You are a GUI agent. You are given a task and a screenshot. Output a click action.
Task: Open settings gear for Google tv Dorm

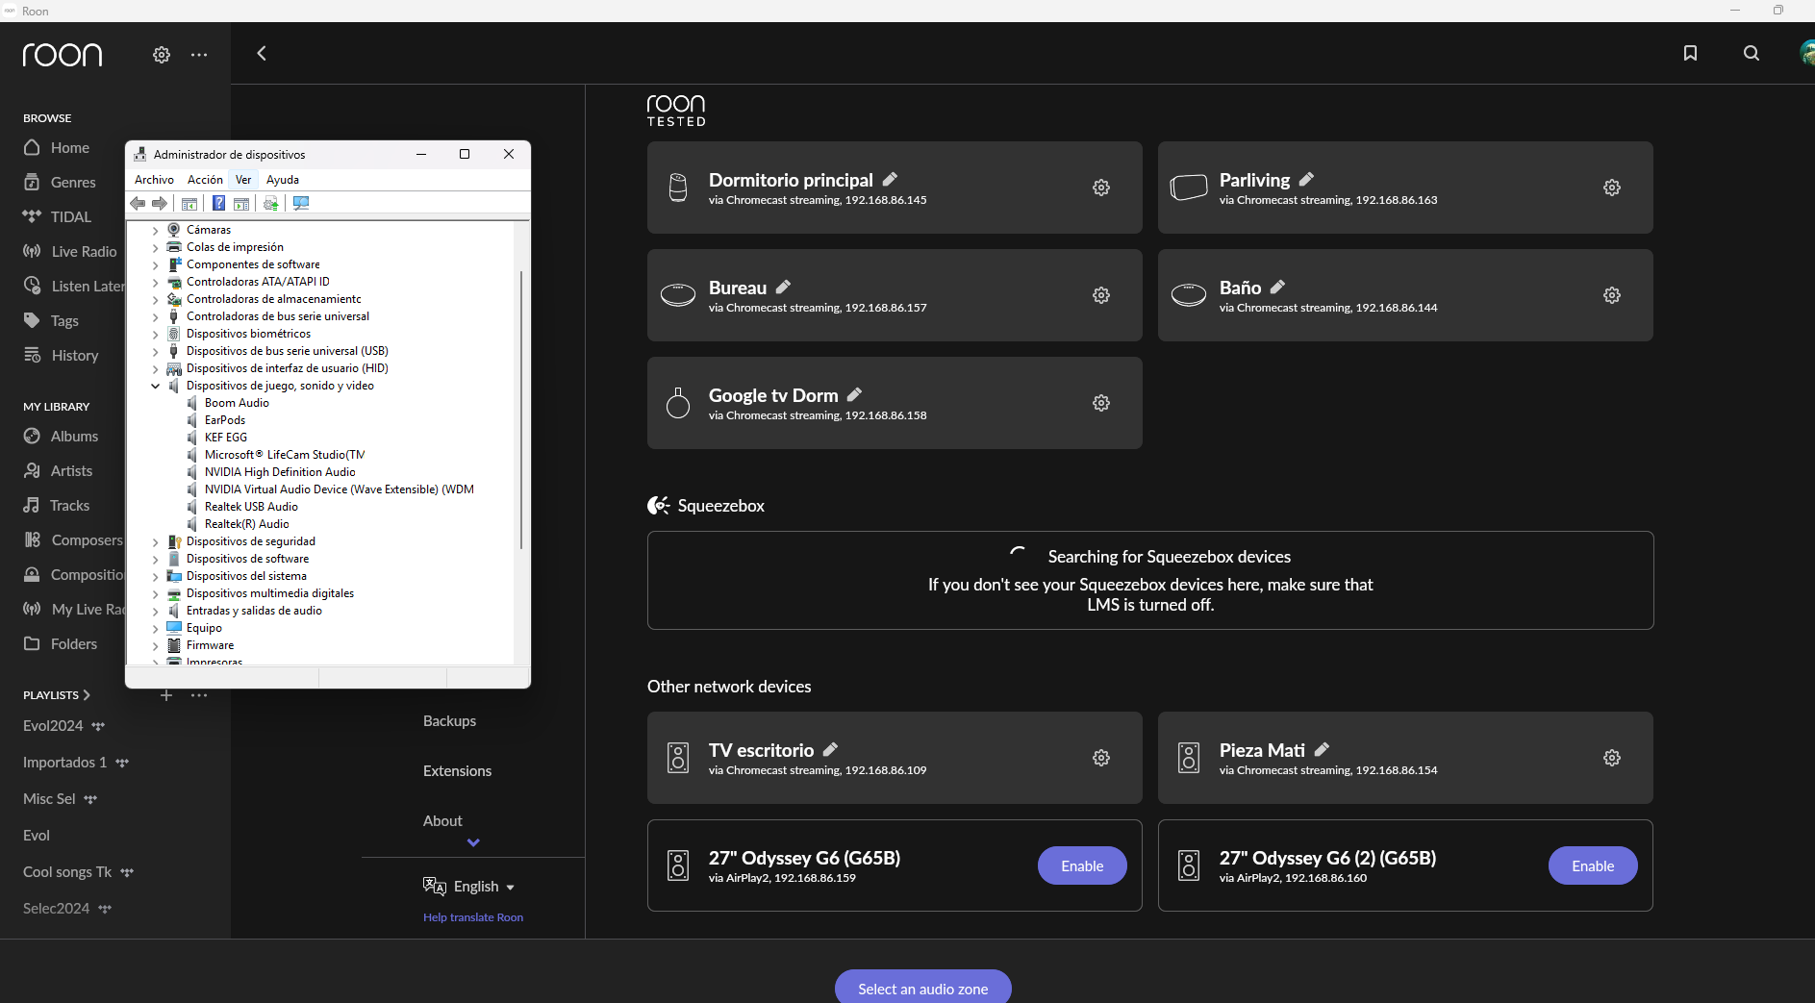pyautogui.click(x=1101, y=403)
